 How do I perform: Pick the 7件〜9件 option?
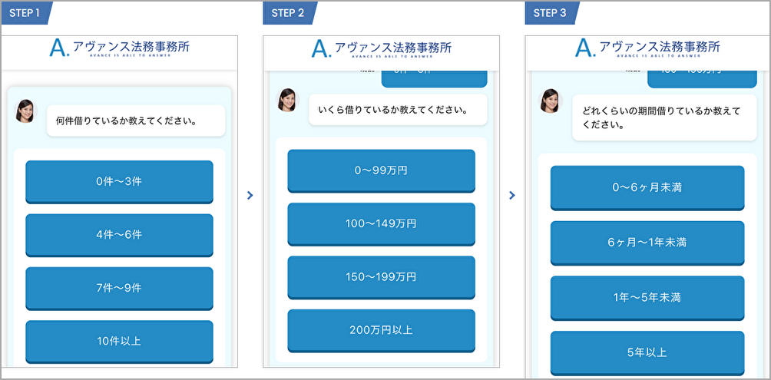[119, 288]
